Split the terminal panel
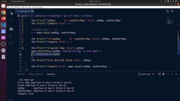Screen dimensions: 180x101 (x=159, y=74)
